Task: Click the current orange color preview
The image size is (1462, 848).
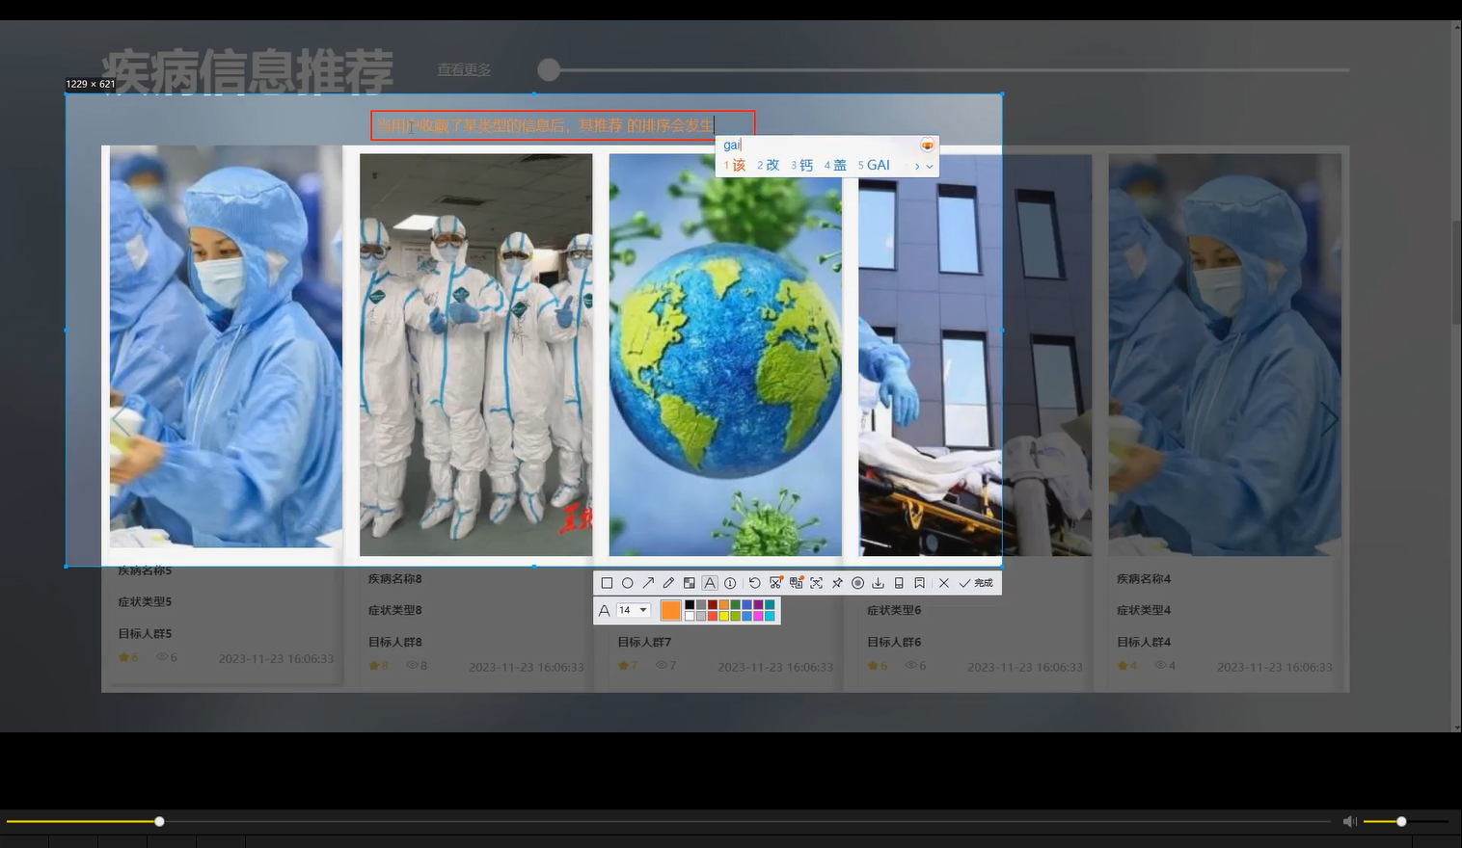Action: pos(671,610)
